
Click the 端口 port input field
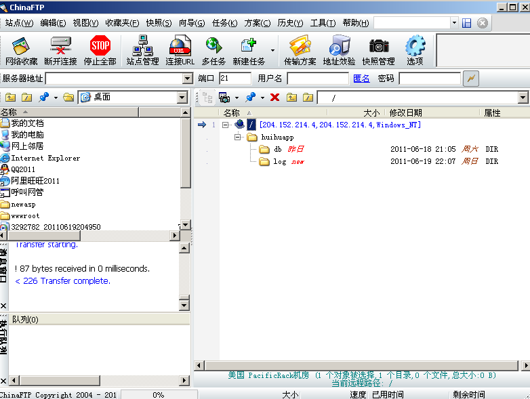click(235, 79)
